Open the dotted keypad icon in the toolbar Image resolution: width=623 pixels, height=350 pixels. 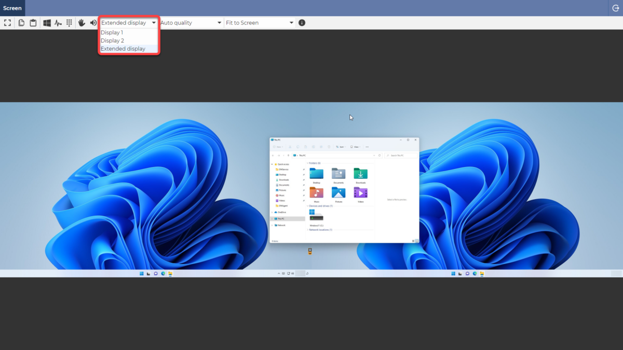(69, 23)
